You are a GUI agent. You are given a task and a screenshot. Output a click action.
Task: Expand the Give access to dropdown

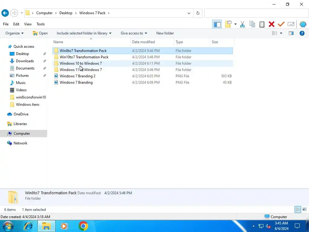[x=134, y=33]
